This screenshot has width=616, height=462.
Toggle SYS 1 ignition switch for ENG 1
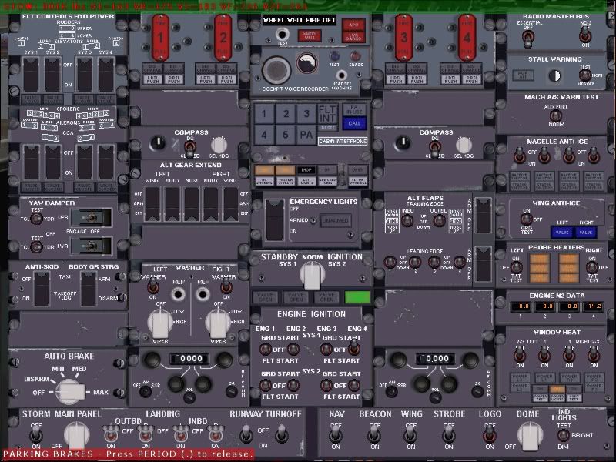[x=266, y=349]
